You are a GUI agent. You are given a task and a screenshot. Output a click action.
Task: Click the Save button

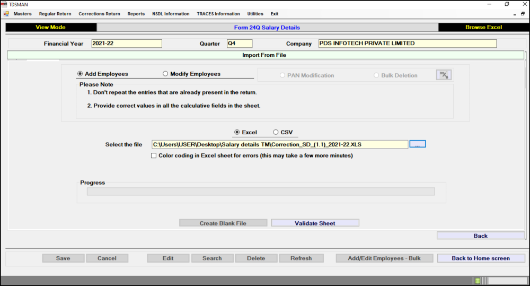63,258
